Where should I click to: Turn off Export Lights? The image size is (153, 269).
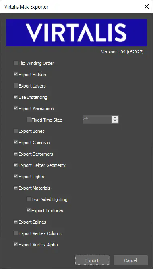point(16,176)
